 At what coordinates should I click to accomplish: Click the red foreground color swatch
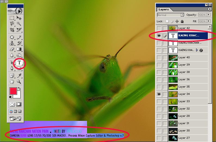(13, 91)
